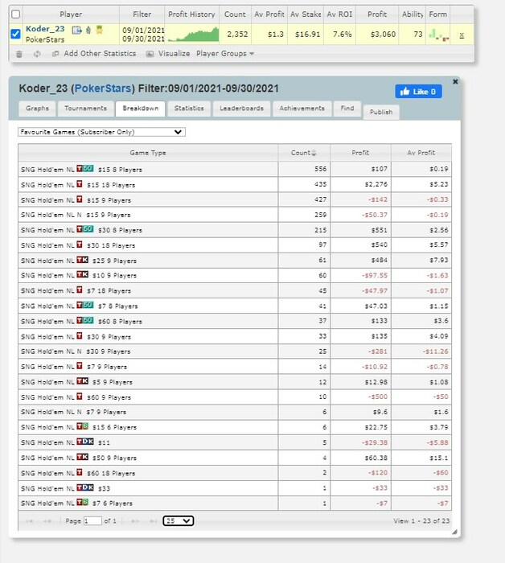Open the Publish tab
Image resolution: width=505 pixels, height=563 pixels.
click(381, 112)
